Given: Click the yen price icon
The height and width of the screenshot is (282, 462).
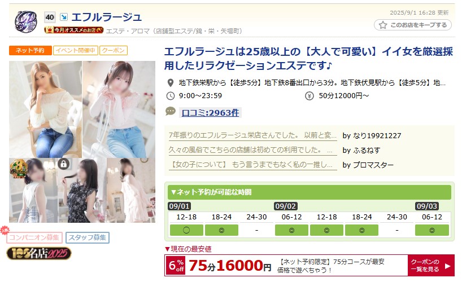Looking at the screenshot, I should [309, 96].
